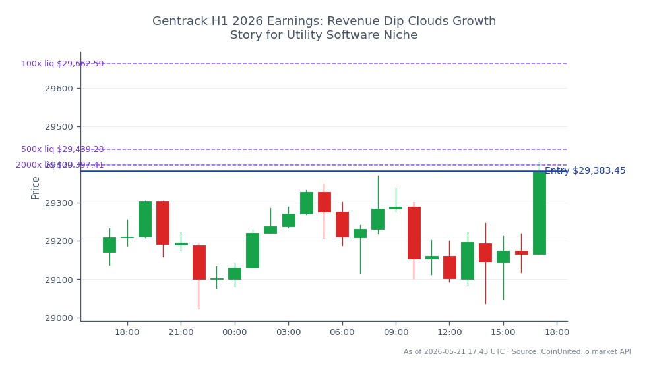Screen dimensions: 647x371
Task: Select the green candle at 04:00
Action: tap(307, 203)
